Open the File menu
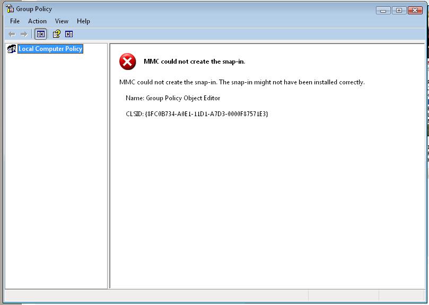 click(15, 21)
